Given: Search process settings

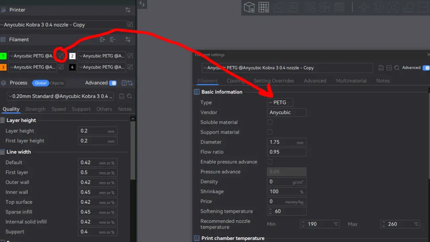Looking at the screenshot, I should 129,96.
